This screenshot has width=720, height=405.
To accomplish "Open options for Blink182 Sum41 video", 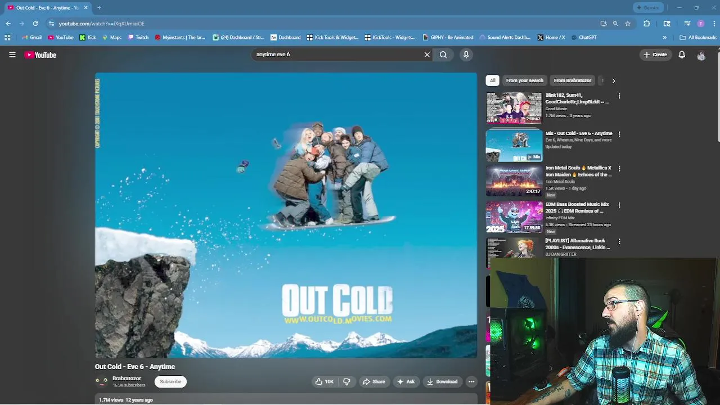I will (619, 96).
